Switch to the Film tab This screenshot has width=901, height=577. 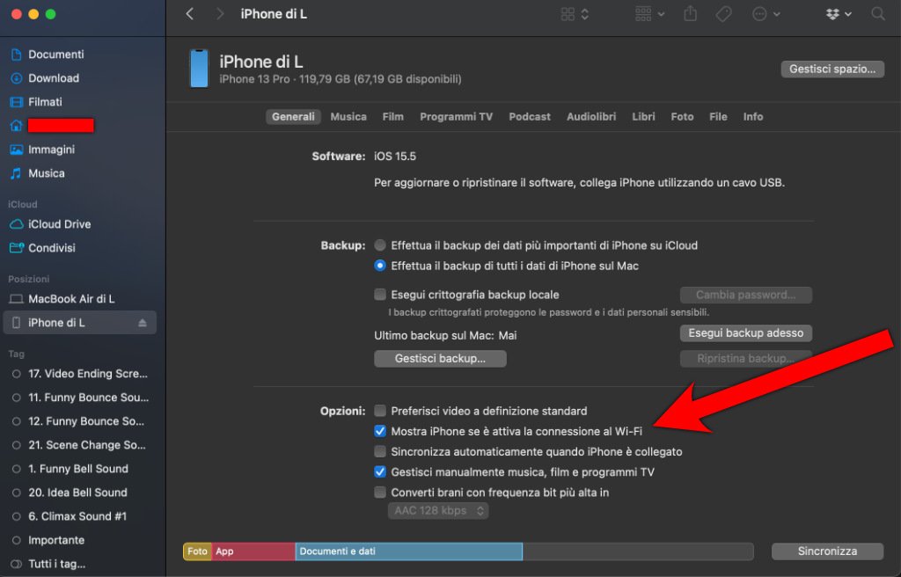[393, 117]
